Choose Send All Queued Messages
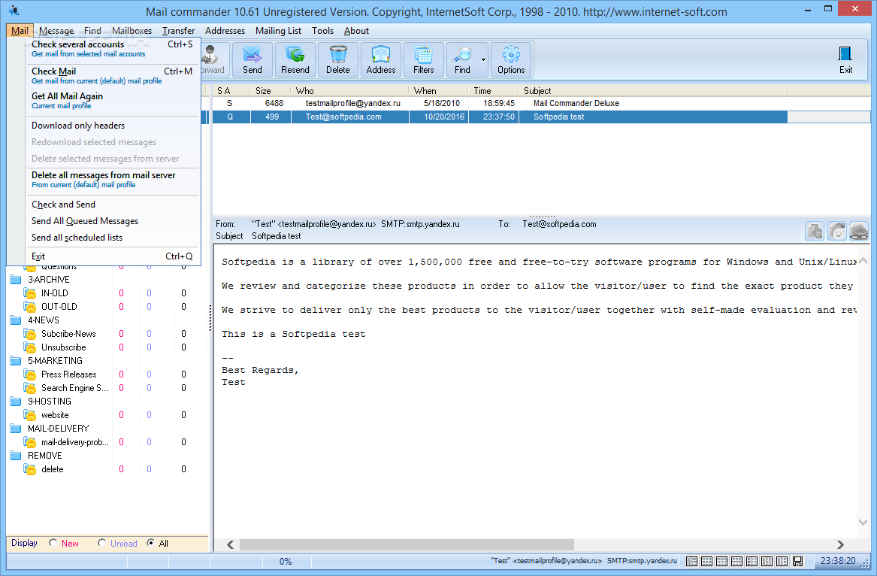 pyautogui.click(x=112, y=221)
